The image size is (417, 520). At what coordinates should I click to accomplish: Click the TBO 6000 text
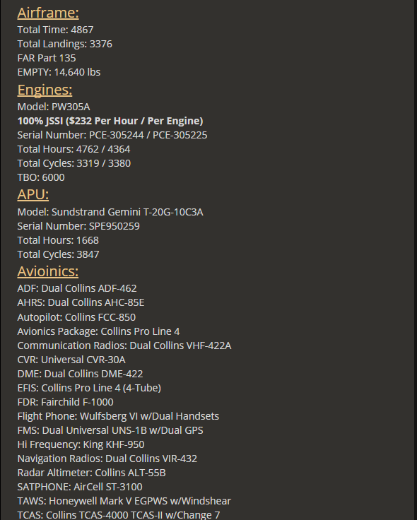pyautogui.click(x=41, y=177)
